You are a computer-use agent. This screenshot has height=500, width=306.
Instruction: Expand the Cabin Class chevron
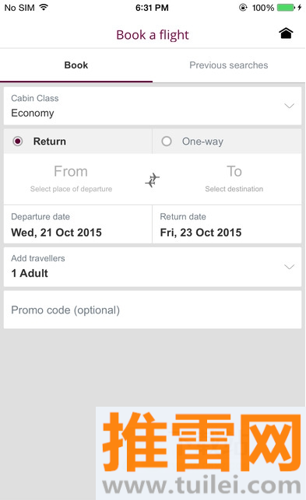point(290,106)
